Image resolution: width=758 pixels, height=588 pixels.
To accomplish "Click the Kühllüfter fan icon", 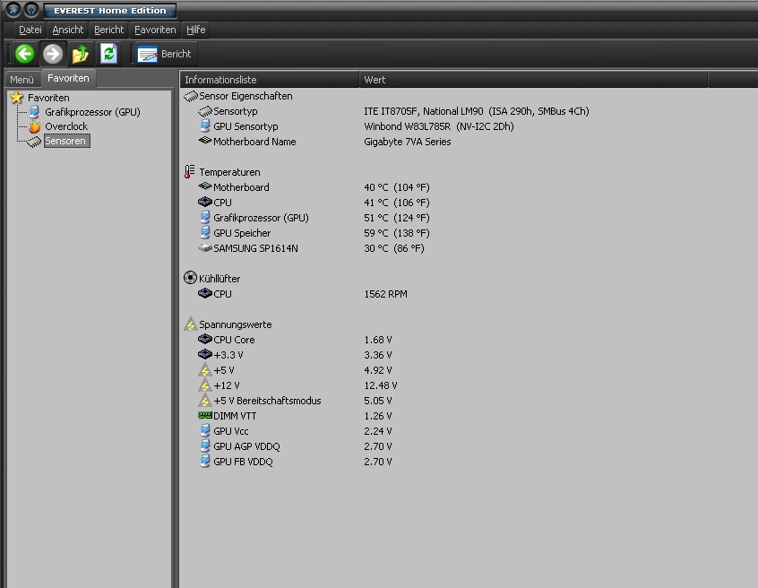I will click(x=190, y=278).
